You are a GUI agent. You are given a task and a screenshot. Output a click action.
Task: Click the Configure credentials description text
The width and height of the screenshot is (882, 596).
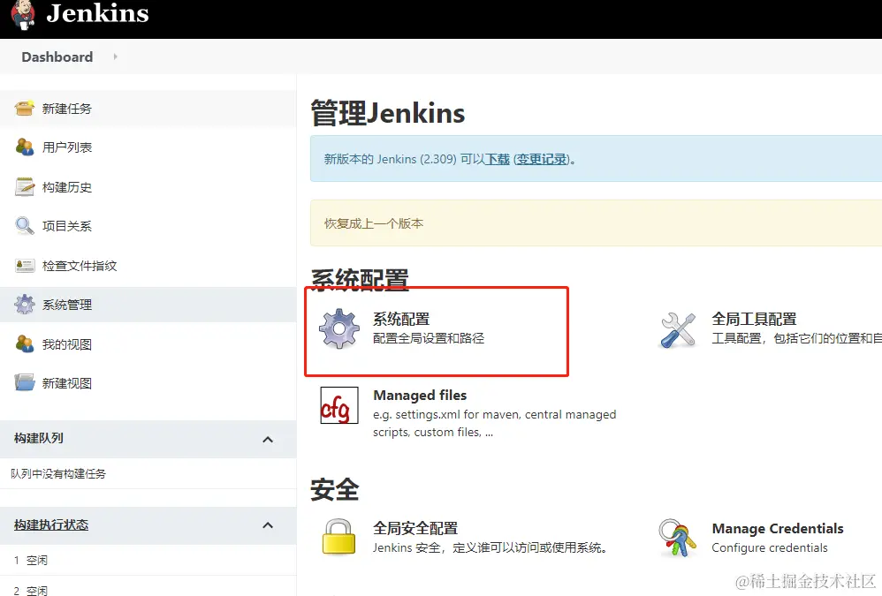770,547
